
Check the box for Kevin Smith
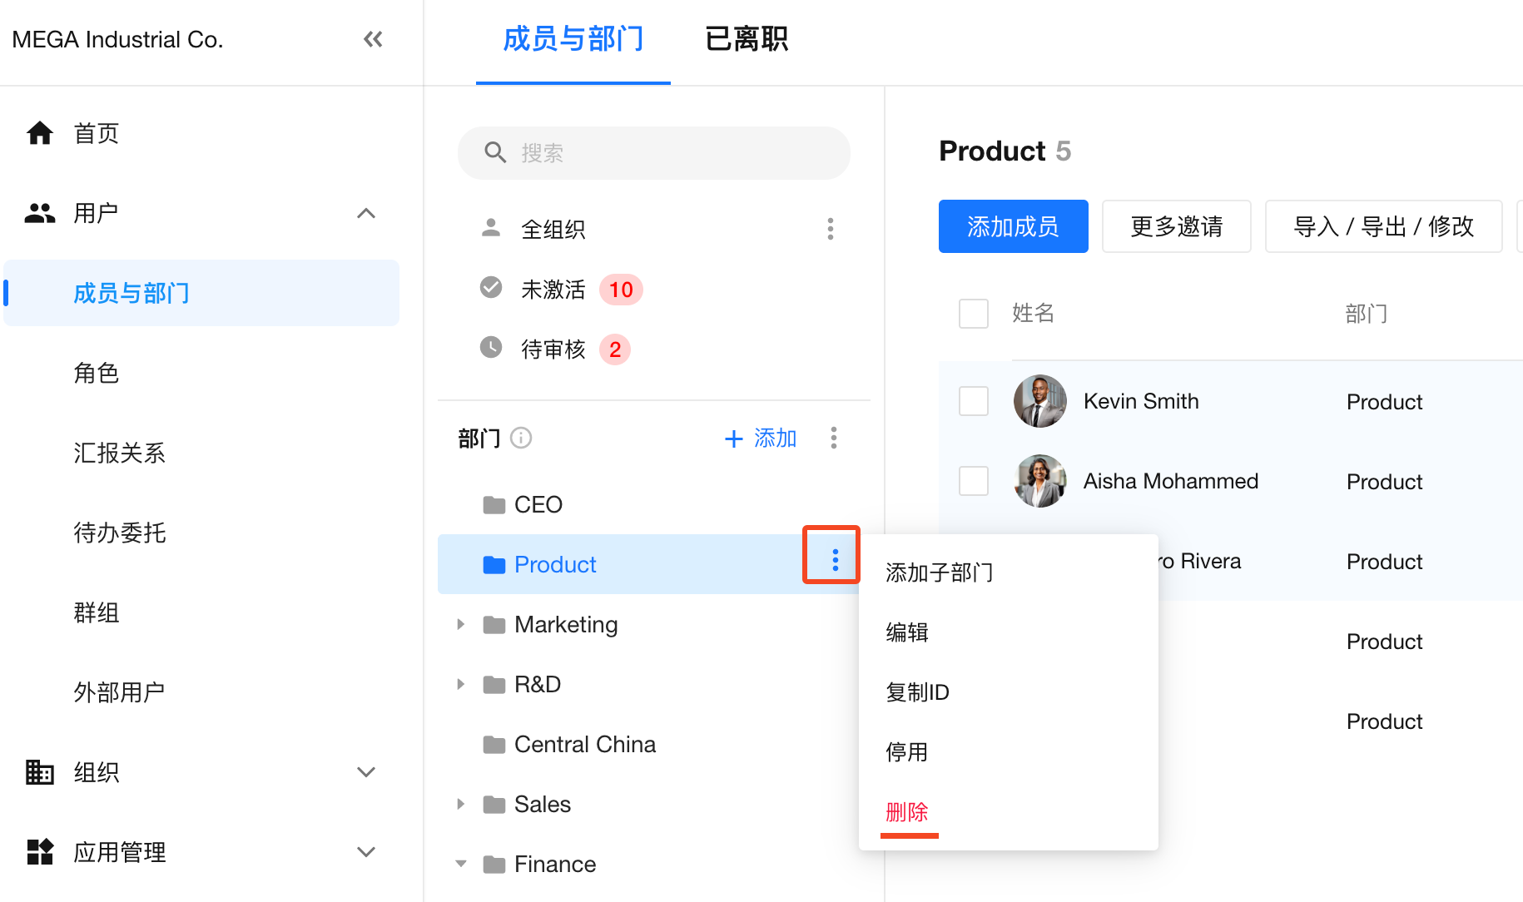pos(973,401)
